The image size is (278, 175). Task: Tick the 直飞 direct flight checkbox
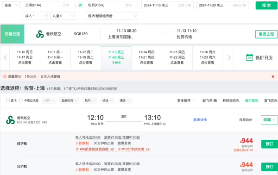click(x=8, y=100)
